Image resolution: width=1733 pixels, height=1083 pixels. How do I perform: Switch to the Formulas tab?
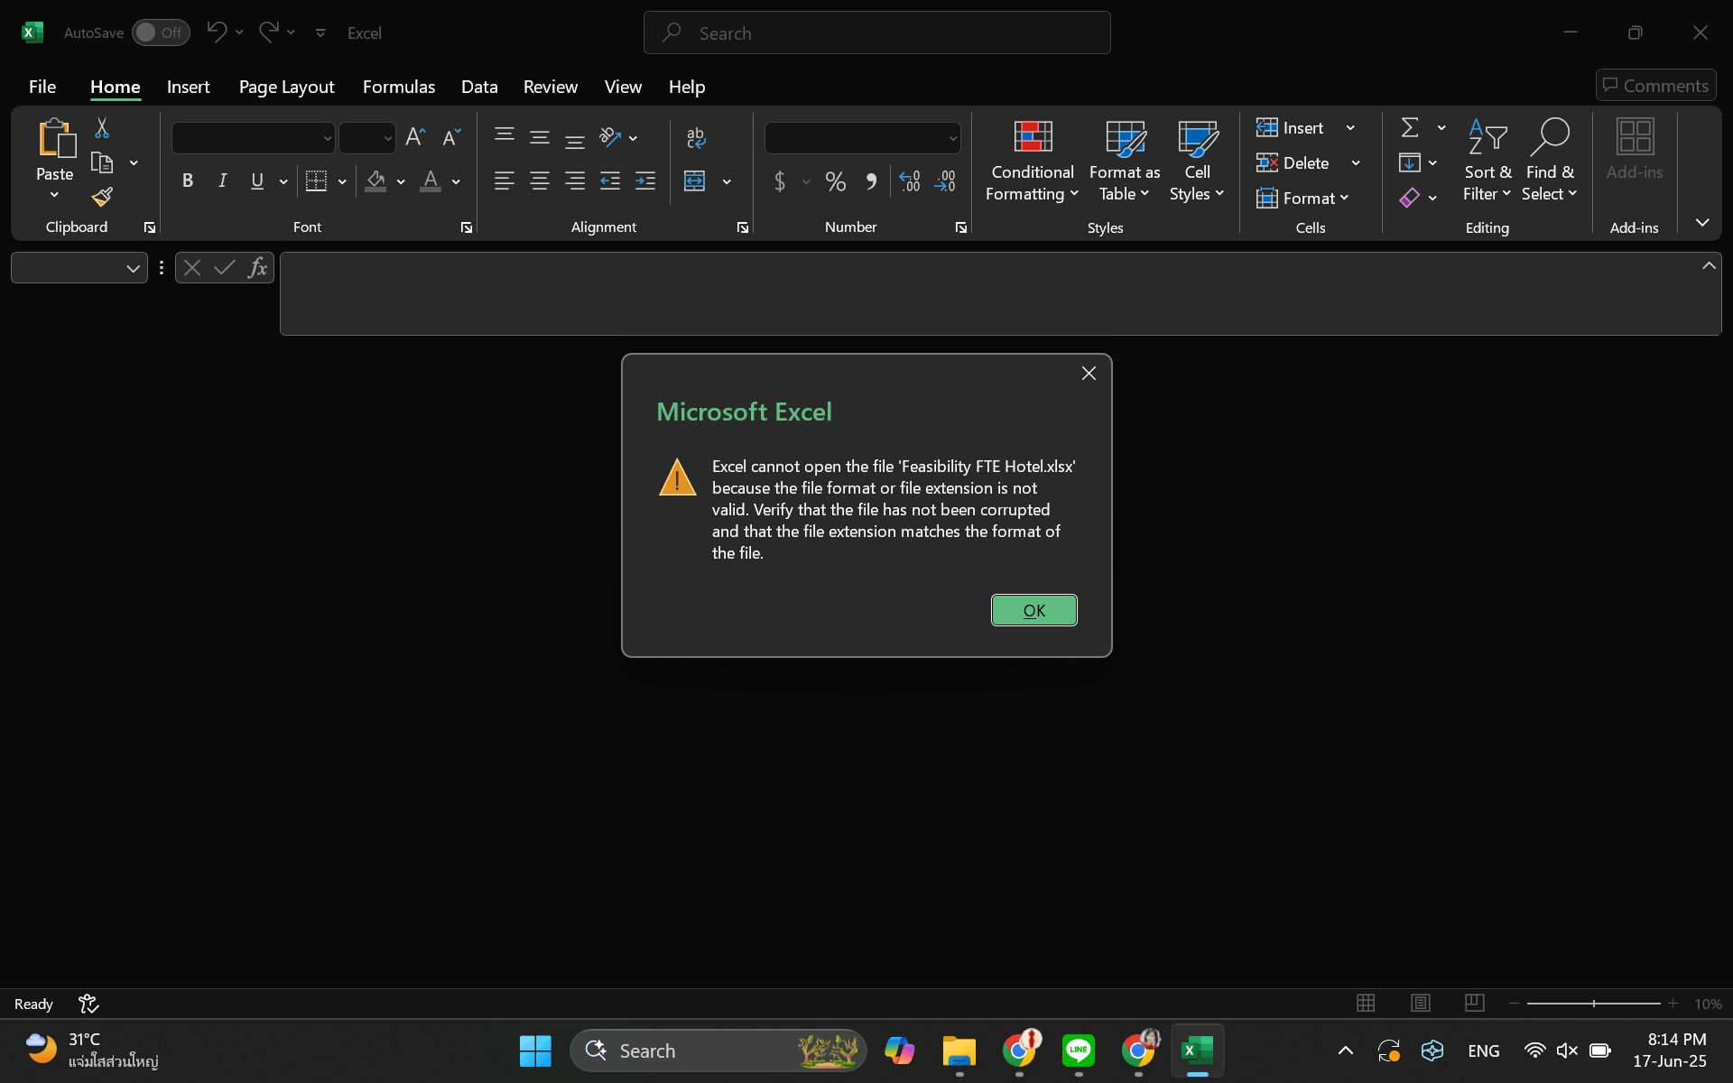pyautogui.click(x=398, y=87)
